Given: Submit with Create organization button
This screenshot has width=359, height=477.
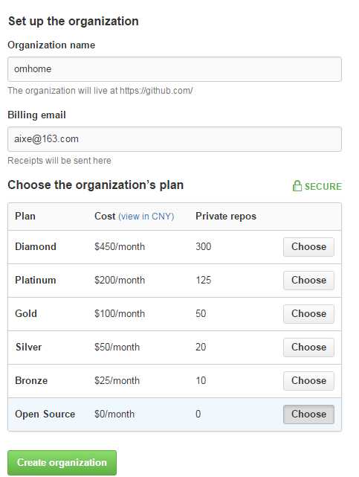Looking at the screenshot, I should [x=62, y=462].
